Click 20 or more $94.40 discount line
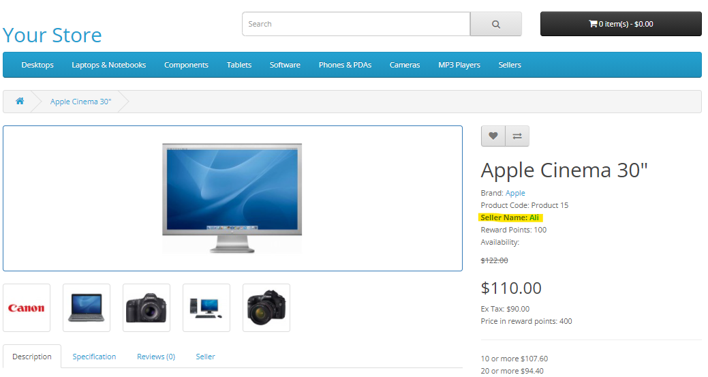The height and width of the screenshot is (377, 708). tap(512, 371)
